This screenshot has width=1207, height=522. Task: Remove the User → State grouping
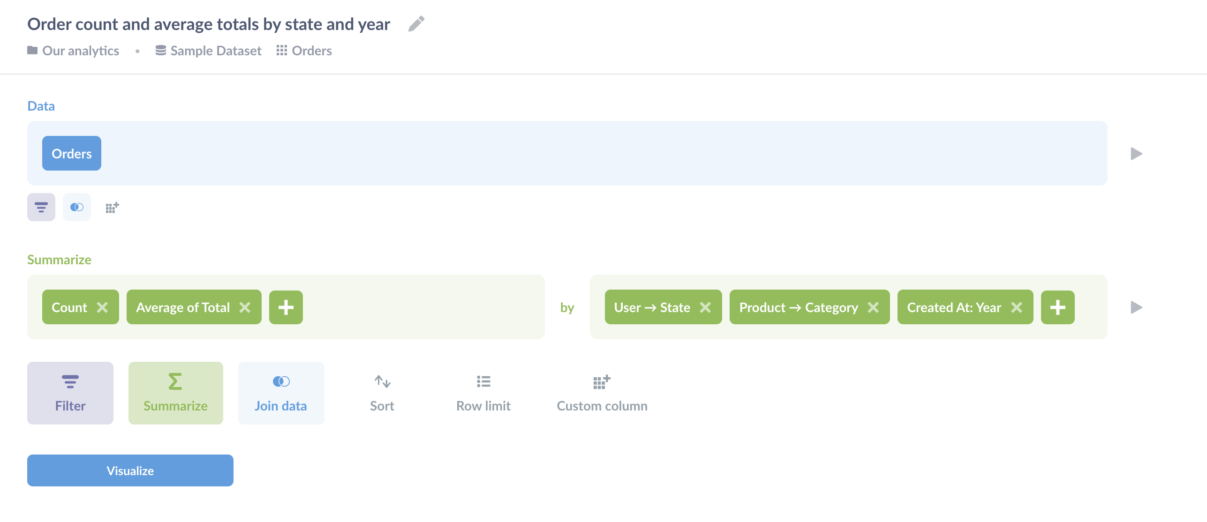click(x=705, y=307)
